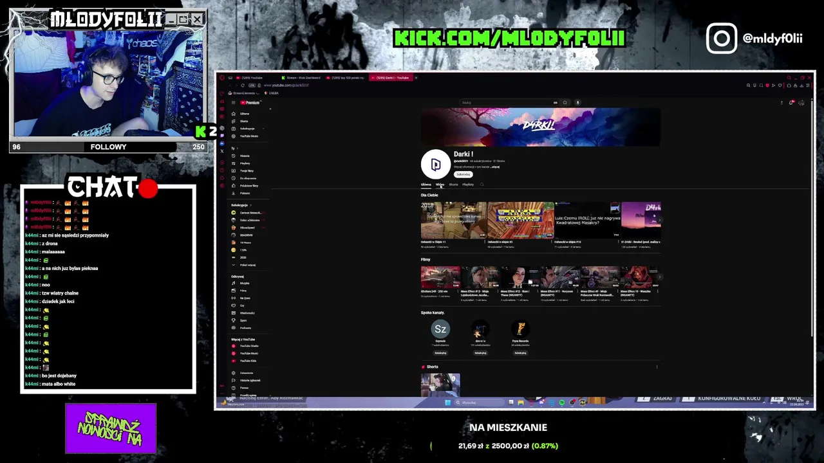Open the StreamElements bookmark

pyautogui.click(x=244, y=93)
